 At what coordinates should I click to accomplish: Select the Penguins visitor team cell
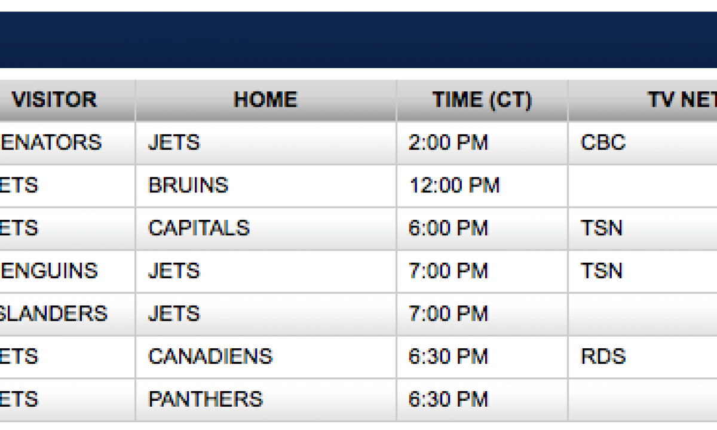click(x=49, y=271)
